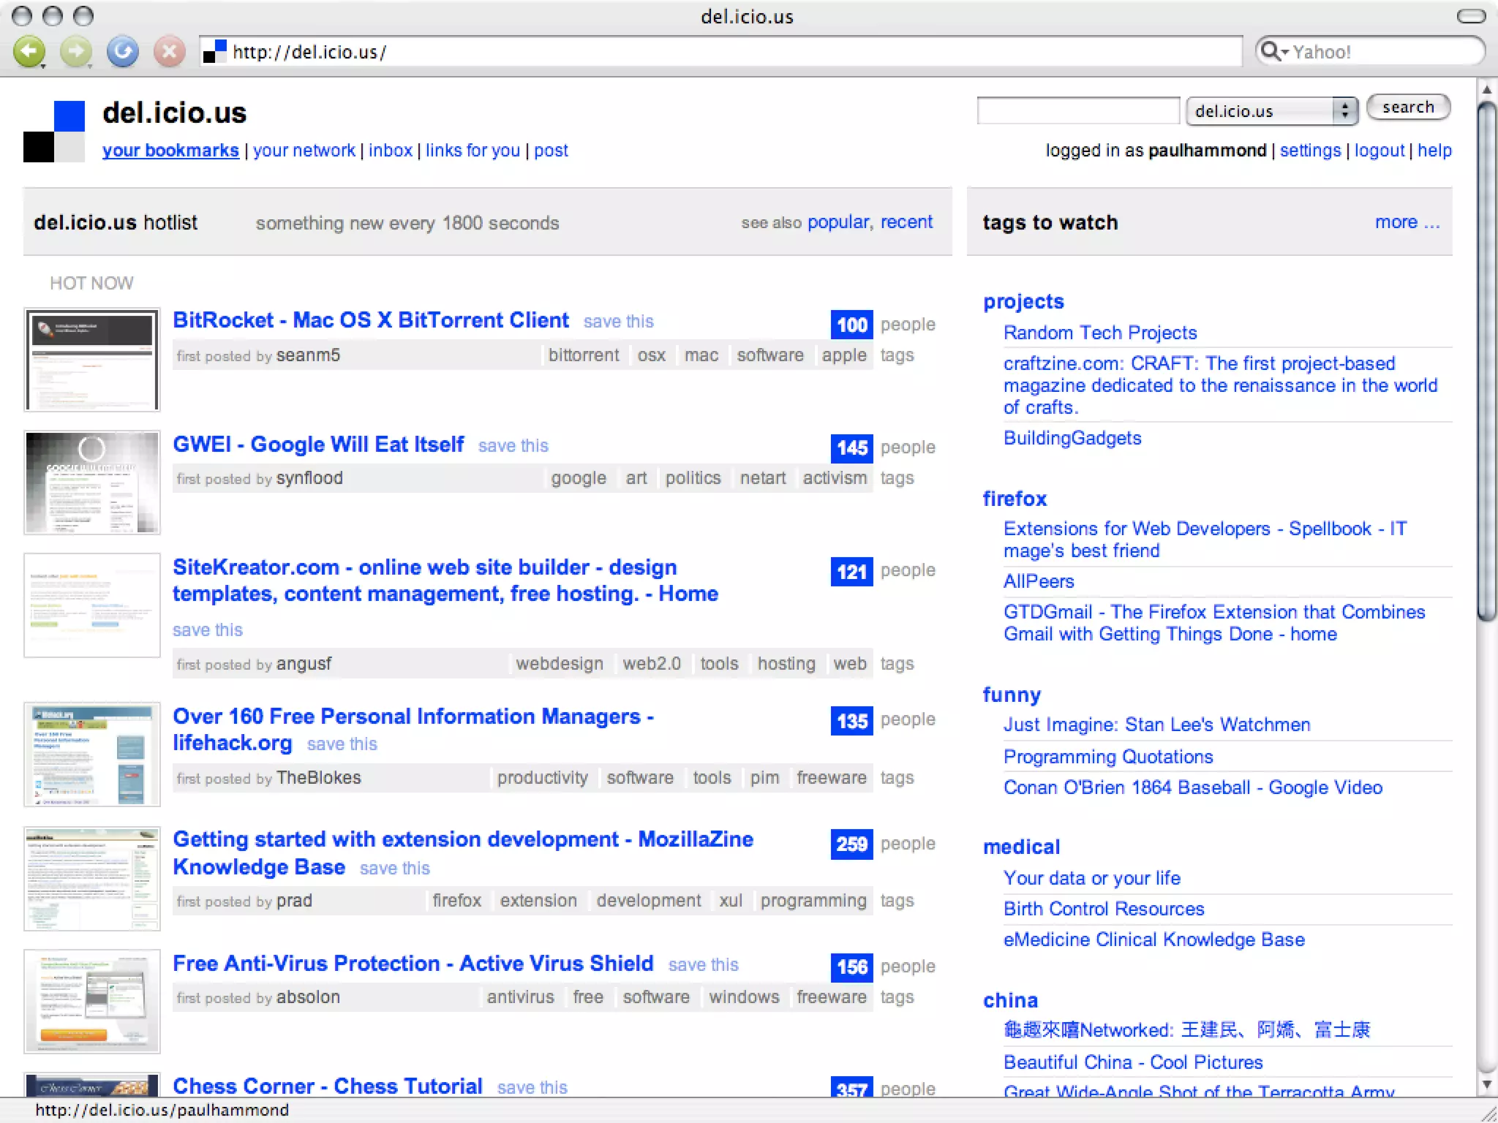Screen dimensions: 1498x1123
Task: Click the browser forward arrow button
Action: 75,52
